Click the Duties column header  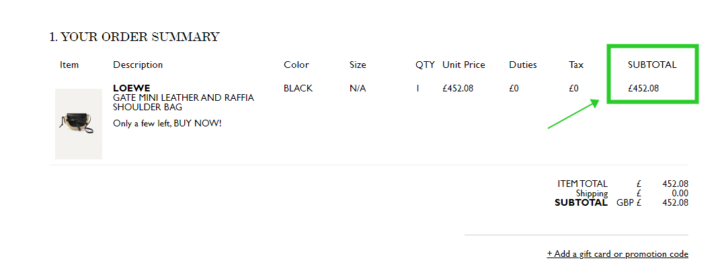[x=523, y=65]
